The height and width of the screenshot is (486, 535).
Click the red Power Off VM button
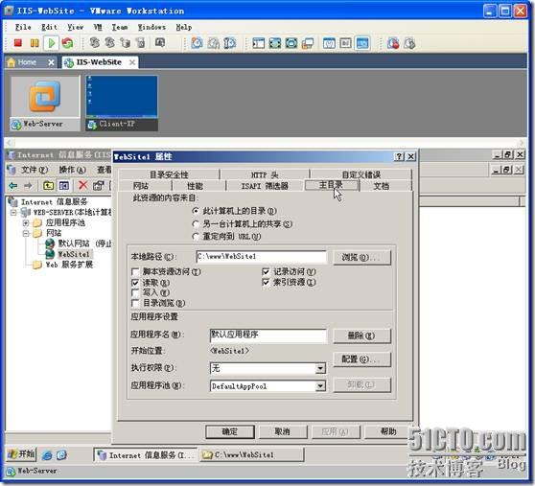pos(18,43)
